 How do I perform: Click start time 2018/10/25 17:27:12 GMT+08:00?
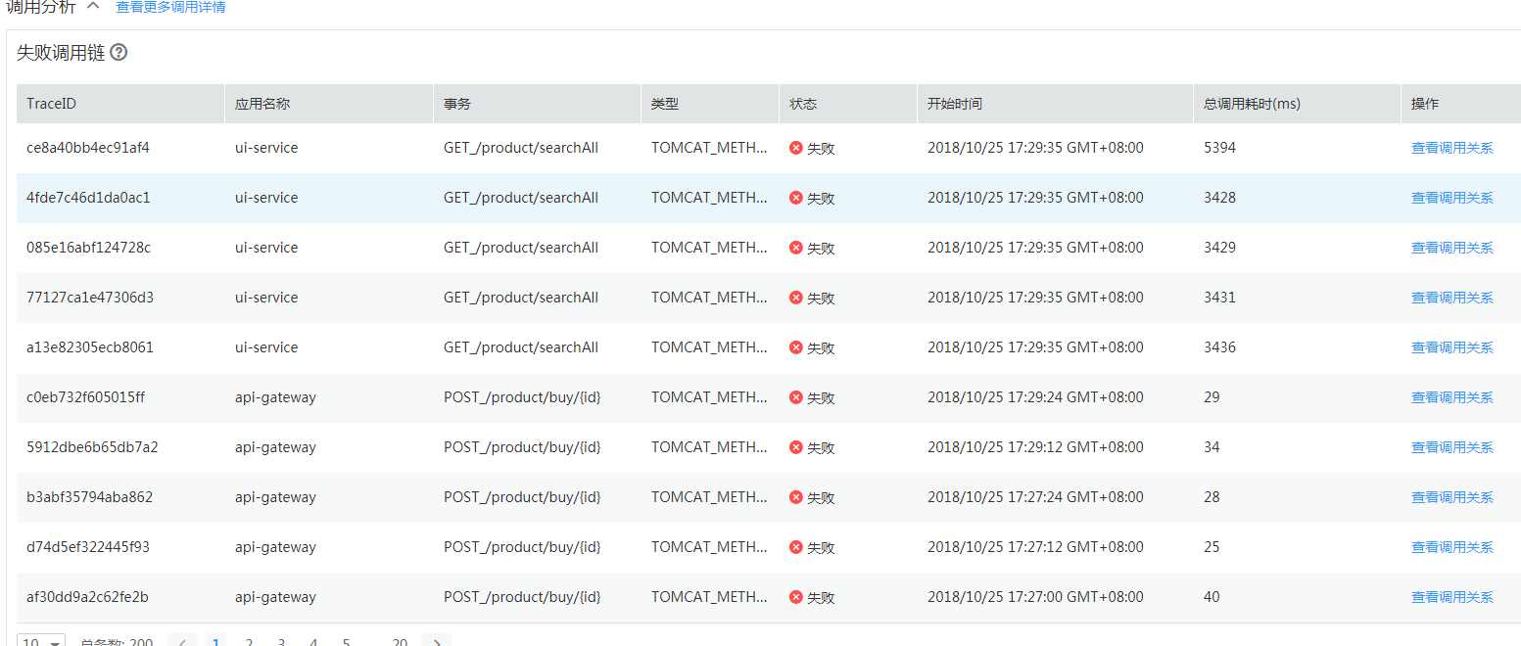click(1035, 547)
